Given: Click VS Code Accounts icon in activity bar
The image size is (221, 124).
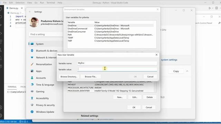Looking at the screenshot, I should click(1, 107).
